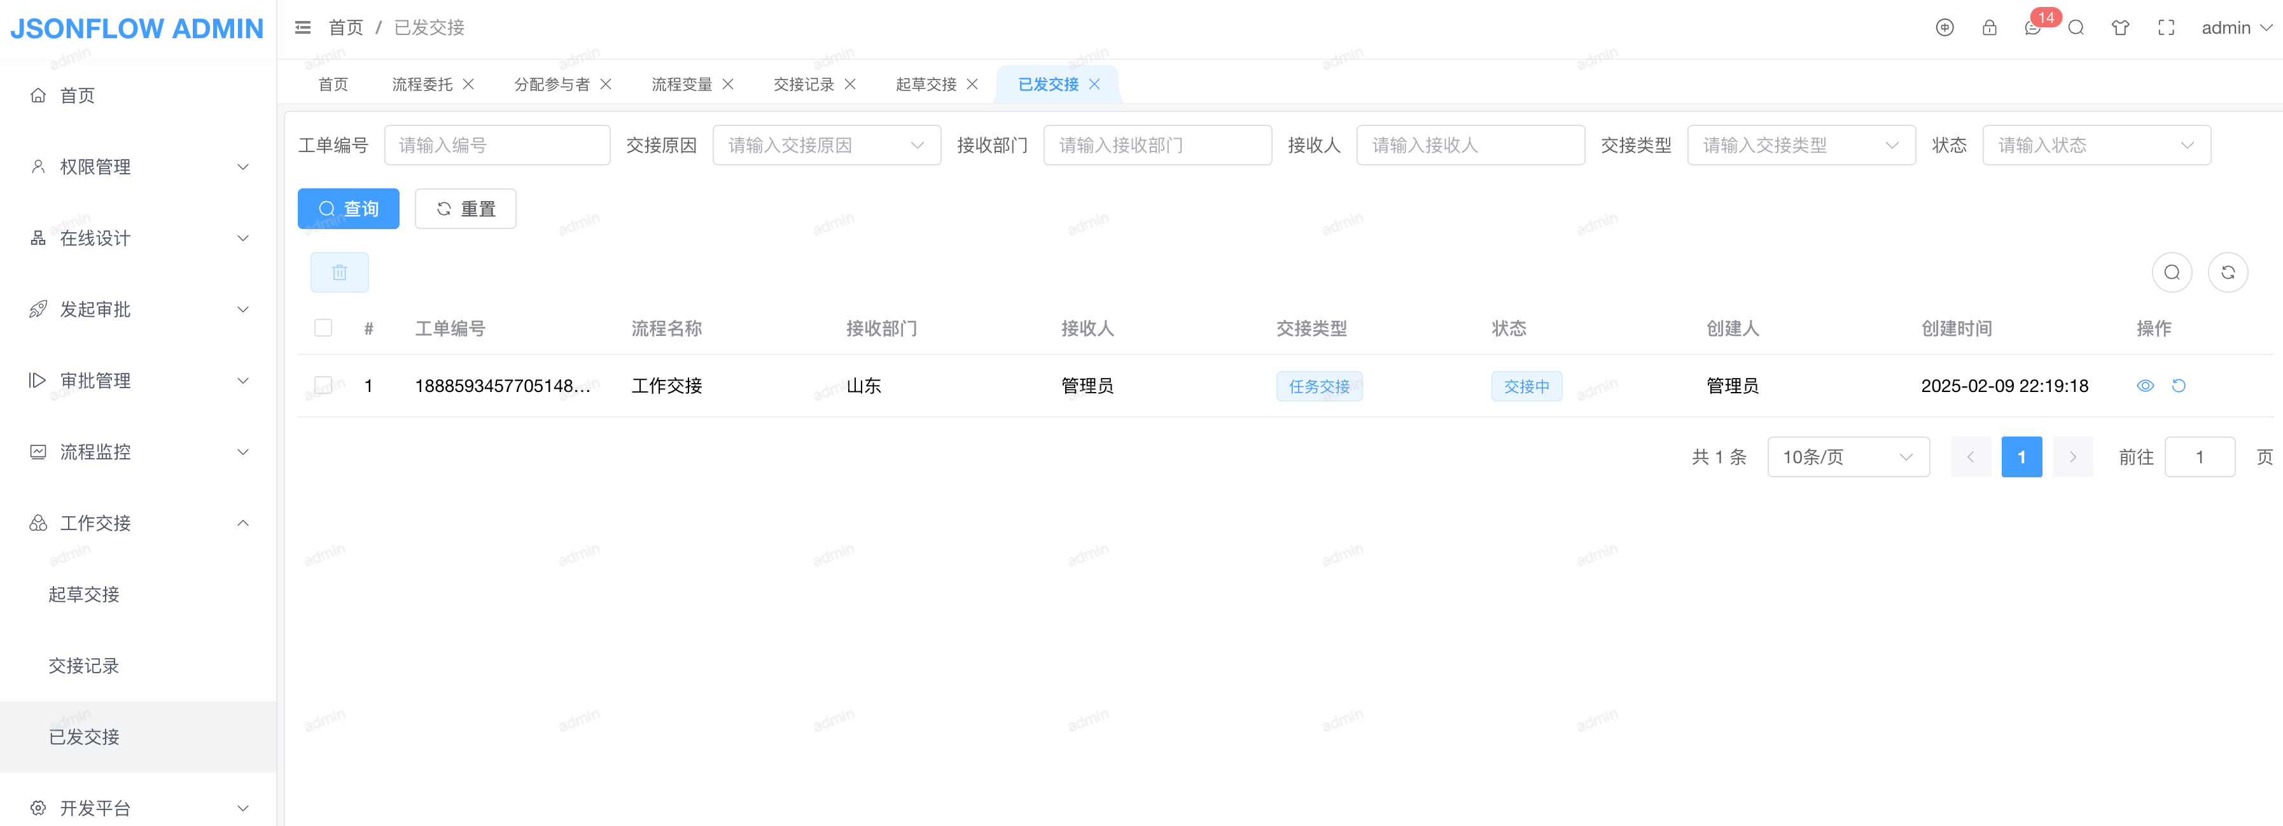View row details via eye icon
This screenshot has height=826, width=2283.
(x=2145, y=386)
